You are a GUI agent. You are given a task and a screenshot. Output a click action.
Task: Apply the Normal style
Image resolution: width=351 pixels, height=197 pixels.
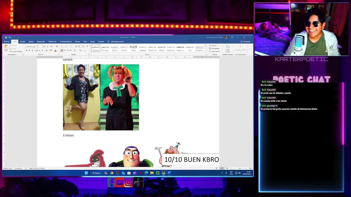[96, 48]
